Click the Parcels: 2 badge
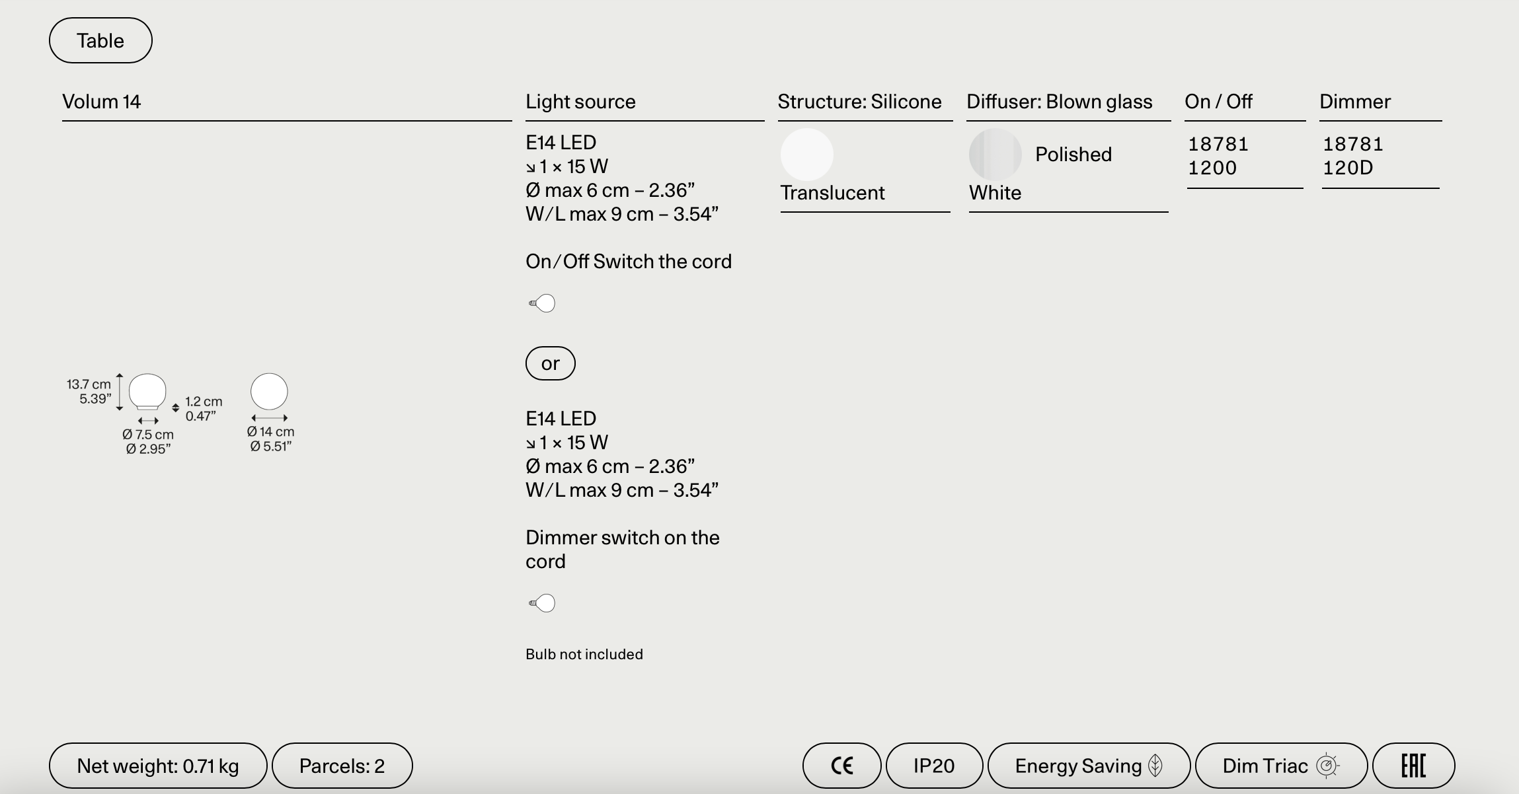 pyautogui.click(x=342, y=766)
